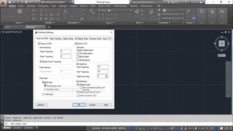
Task: Check the Sheet/layout grid style box
Action: 78,60
